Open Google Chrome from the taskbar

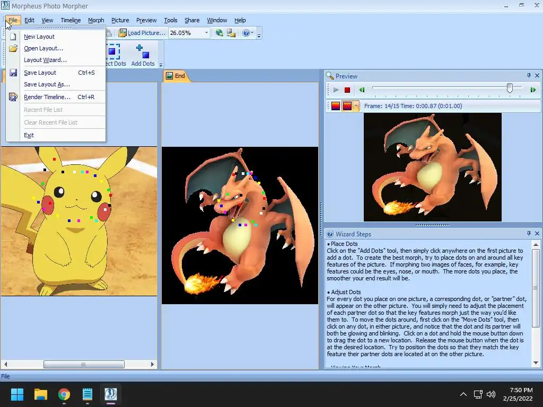[64, 394]
